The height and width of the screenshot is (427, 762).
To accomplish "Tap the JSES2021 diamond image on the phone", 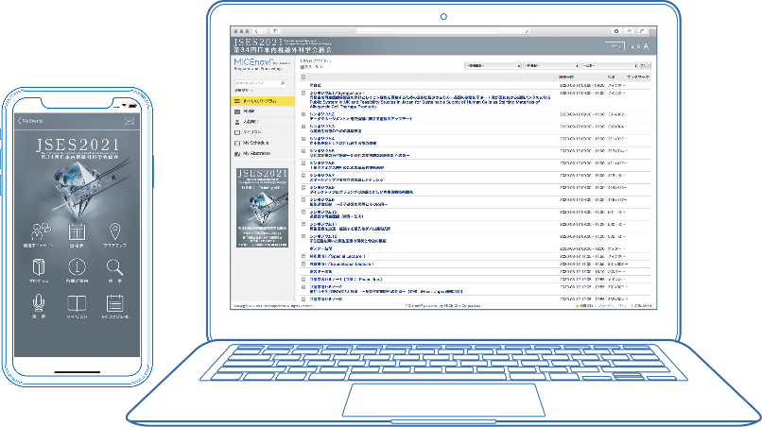I will coord(77,190).
